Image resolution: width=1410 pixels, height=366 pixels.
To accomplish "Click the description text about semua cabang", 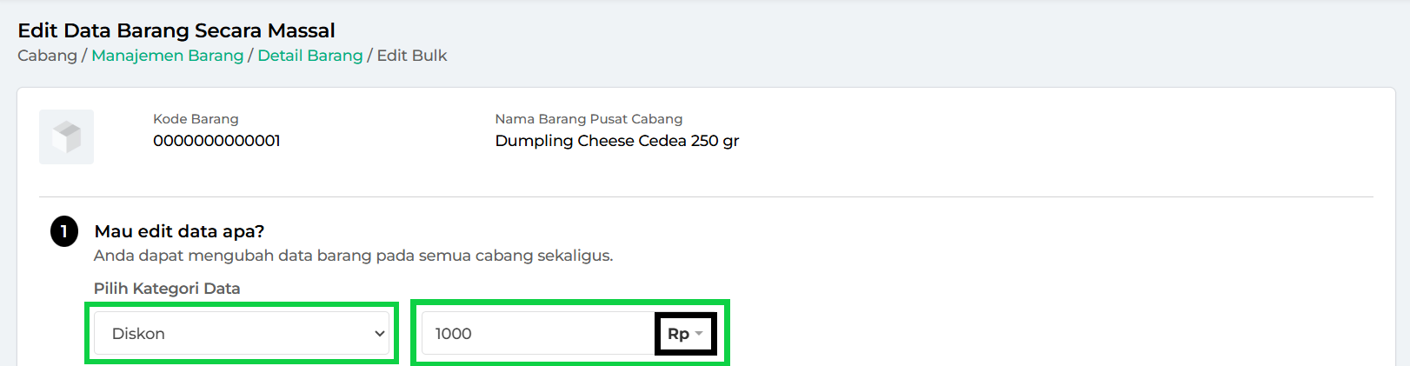I will (353, 256).
